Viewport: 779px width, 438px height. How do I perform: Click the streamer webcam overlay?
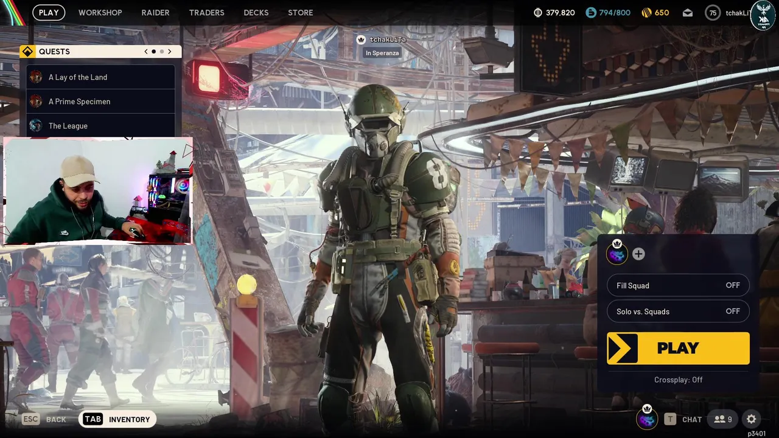(x=97, y=191)
